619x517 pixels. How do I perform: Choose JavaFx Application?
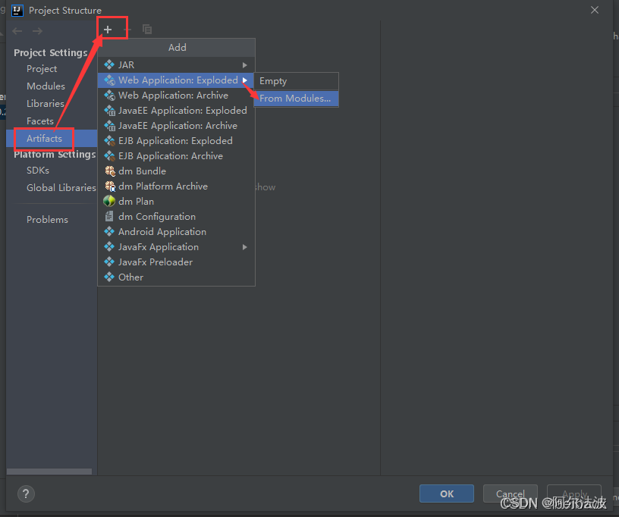click(x=176, y=247)
